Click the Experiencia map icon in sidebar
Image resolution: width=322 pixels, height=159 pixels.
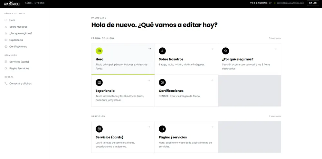(6, 40)
